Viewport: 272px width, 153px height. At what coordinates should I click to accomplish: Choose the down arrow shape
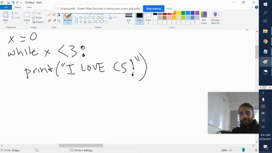coord(76,22)
